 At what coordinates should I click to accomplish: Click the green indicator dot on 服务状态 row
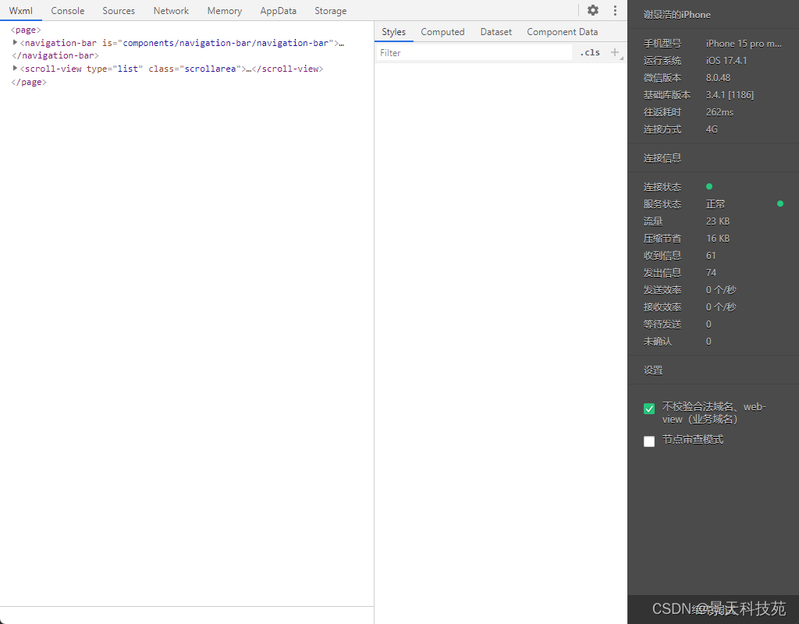[779, 204]
